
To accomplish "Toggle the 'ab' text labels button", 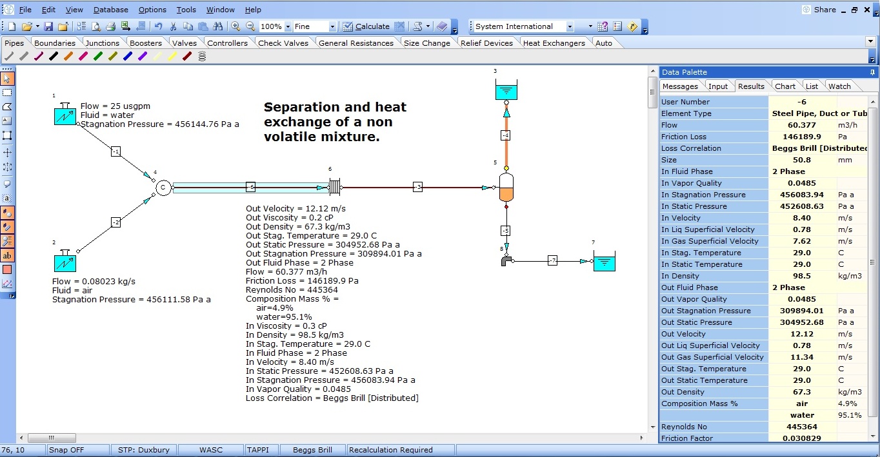I will (x=7, y=255).
